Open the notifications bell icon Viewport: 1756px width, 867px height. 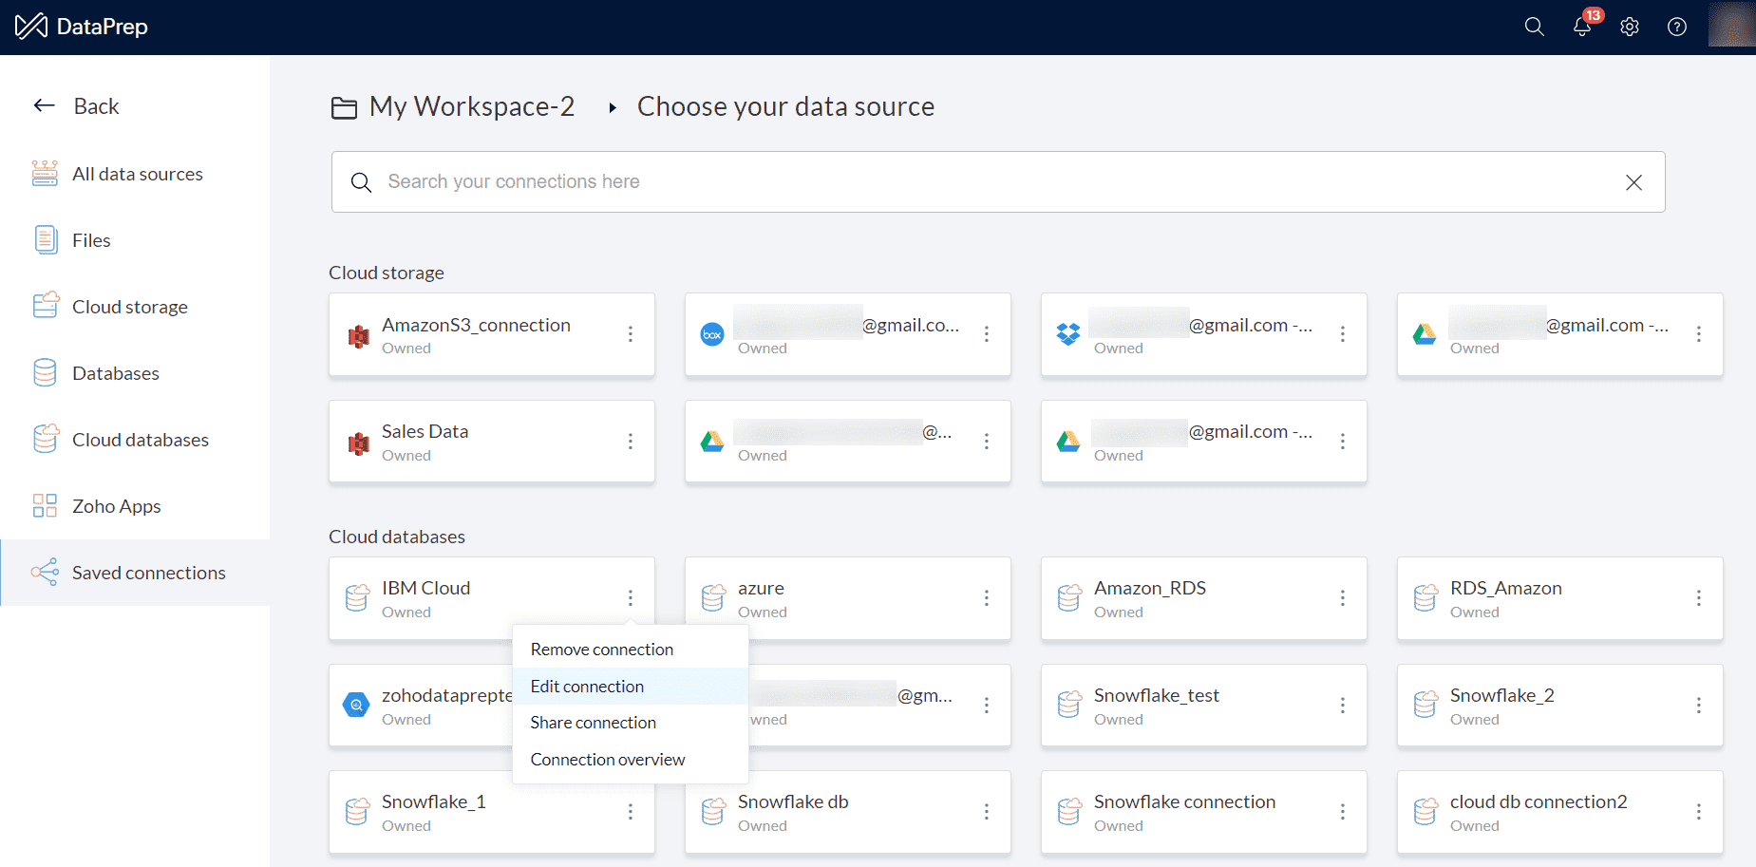point(1581,27)
